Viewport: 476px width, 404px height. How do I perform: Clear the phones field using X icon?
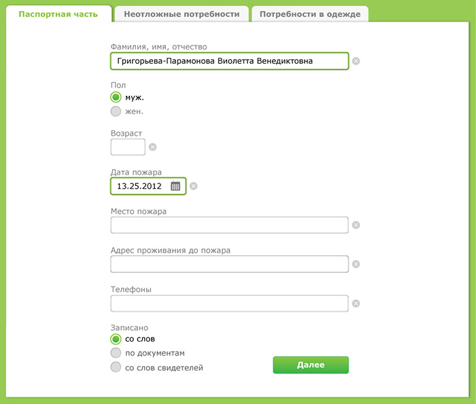[x=356, y=304]
